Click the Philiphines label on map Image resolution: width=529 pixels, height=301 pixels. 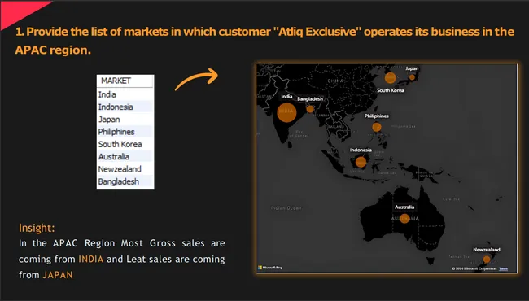click(x=377, y=116)
